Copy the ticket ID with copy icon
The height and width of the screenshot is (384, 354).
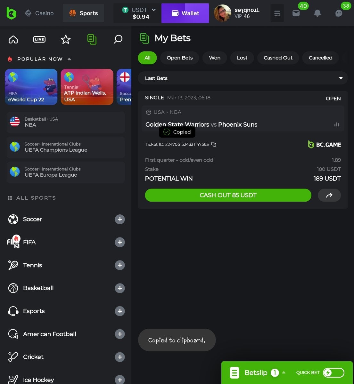[214, 144]
